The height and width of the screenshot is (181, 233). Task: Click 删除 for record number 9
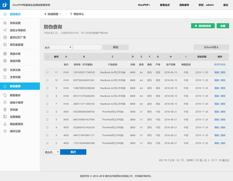click(223, 88)
